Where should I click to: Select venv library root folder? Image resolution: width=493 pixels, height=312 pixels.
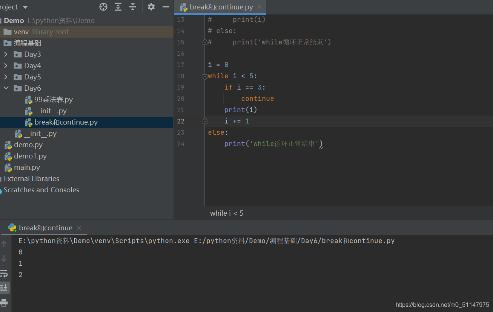click(86, 32)
